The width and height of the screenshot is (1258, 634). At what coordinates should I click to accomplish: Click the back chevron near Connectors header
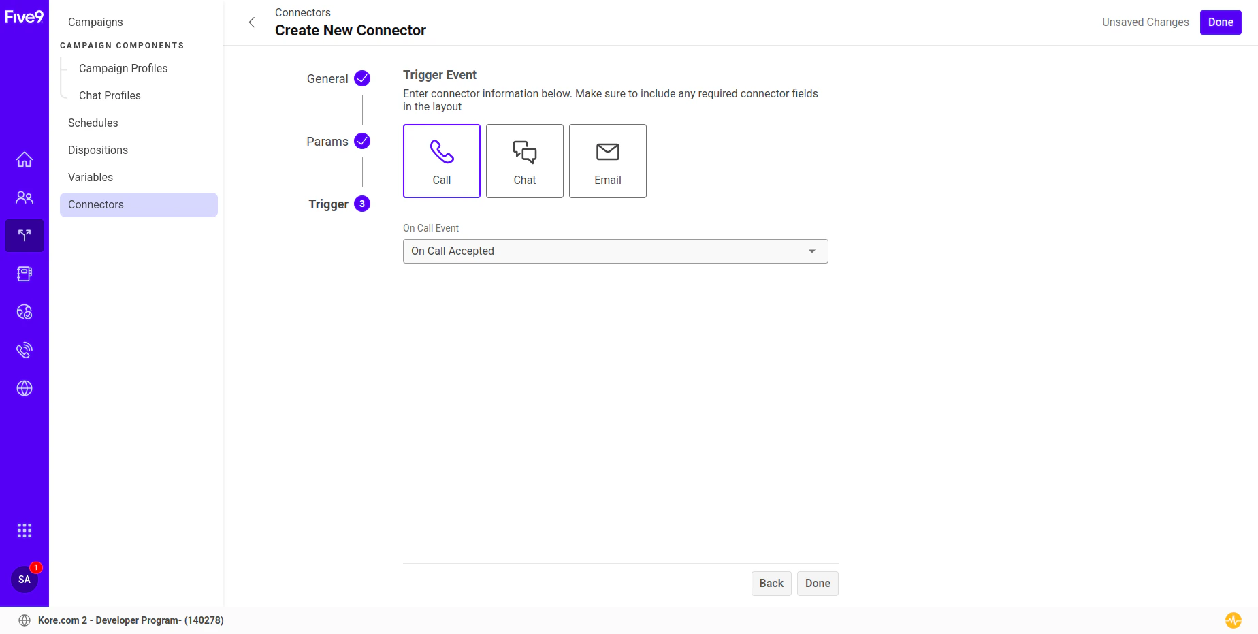coord(252,22)
